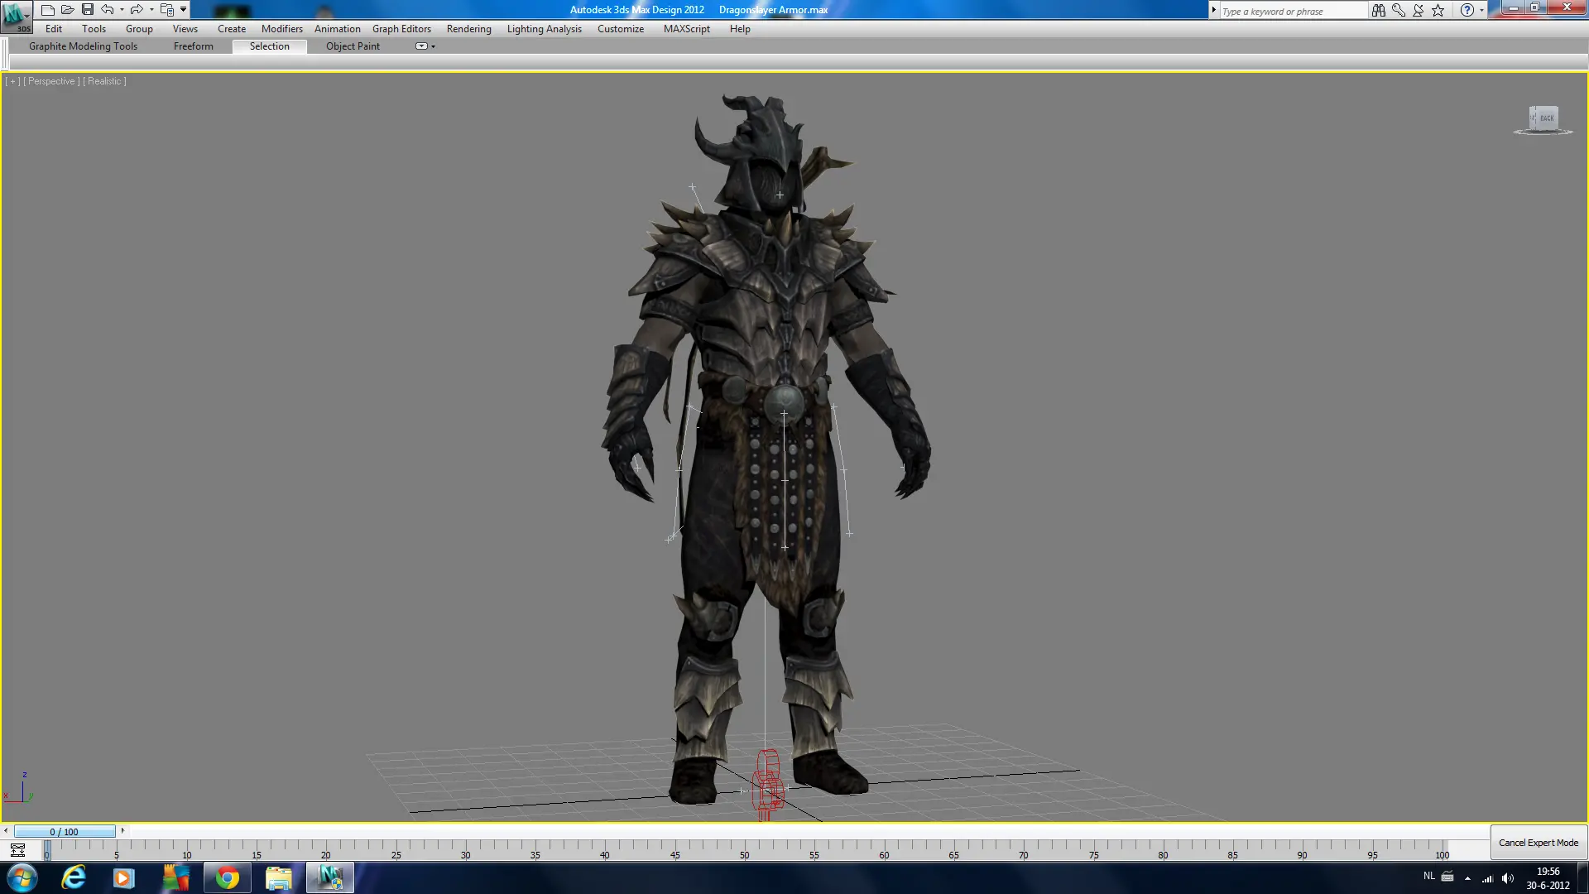Open the volume speaker tray icon
The width and height of the screenshot is (1589, 894).
1508,878
